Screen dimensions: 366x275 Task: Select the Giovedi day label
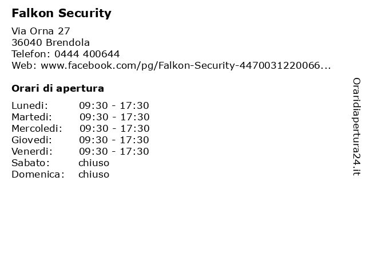[x=32, y=140]
